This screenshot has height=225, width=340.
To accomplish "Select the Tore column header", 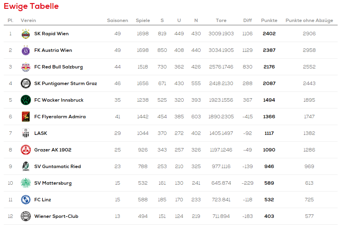I will [221, 20].
